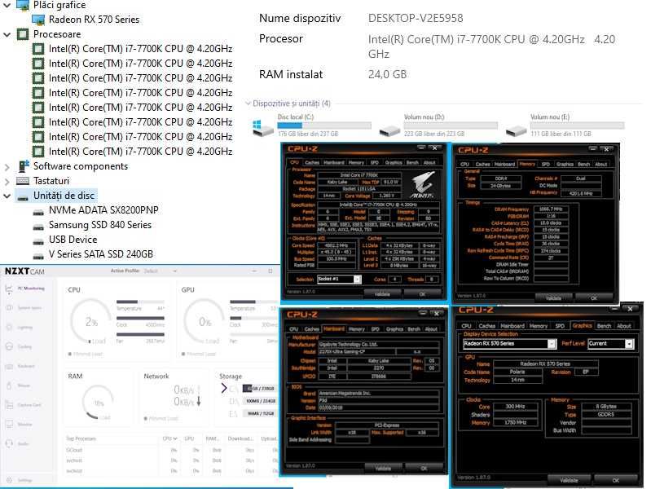This screenshot has height=489, width=651.
Task: Click Validate in CPU-Z Graphics window
Action: (x=569, y=480)
